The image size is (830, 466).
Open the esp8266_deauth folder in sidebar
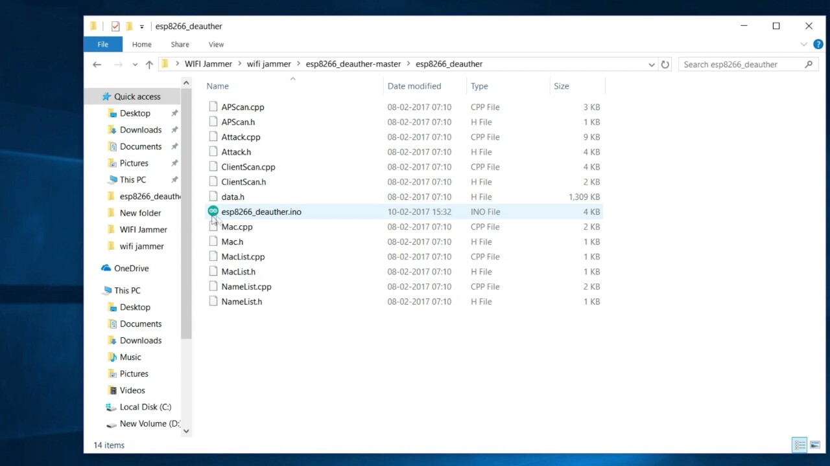tap(150, 196)
